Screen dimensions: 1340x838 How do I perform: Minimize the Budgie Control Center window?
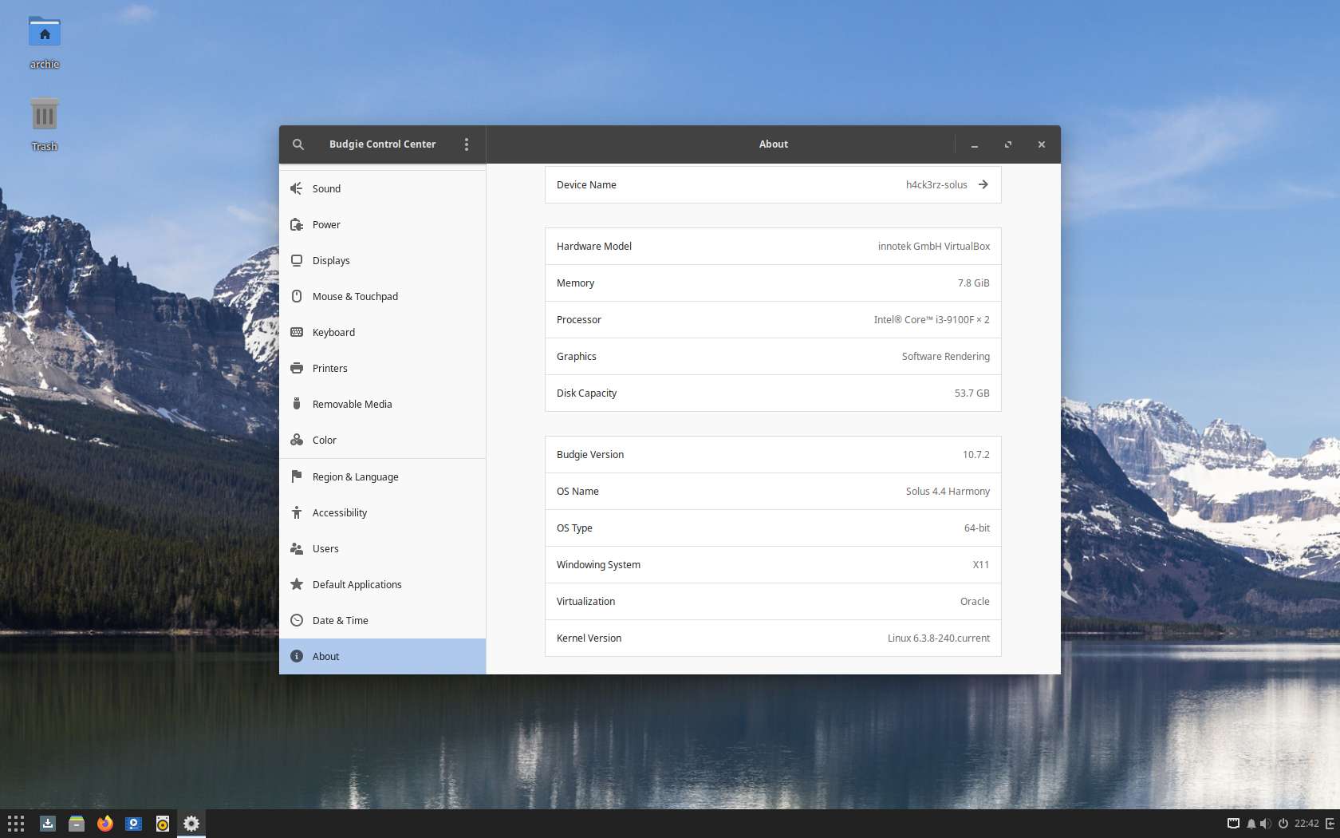[x=975, y=144]
